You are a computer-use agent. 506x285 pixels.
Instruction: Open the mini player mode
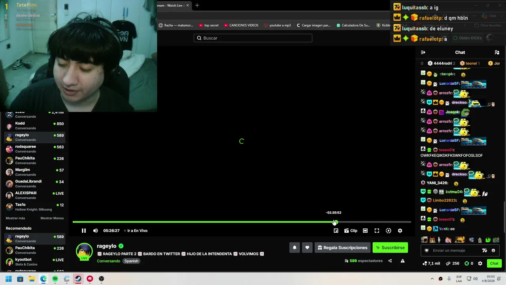point(336,231)
